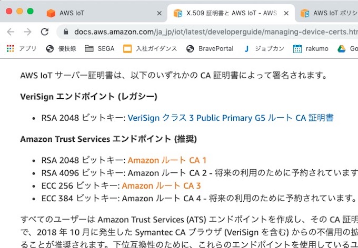Open the 優技録 bookmark
This screenshot has height=248, width=358.
[x=61, y=48]
